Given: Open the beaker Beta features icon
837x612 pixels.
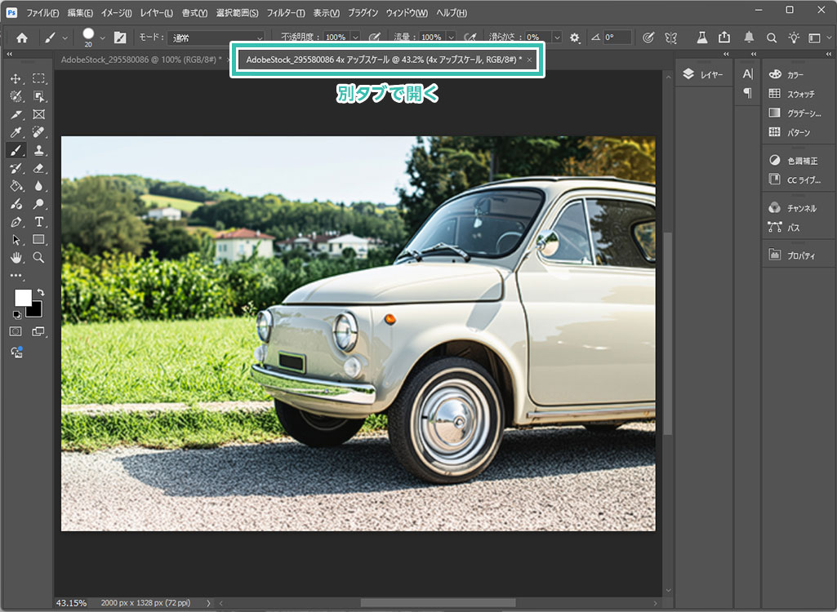Looking at the screenshot, I should (x=702, y=38).
